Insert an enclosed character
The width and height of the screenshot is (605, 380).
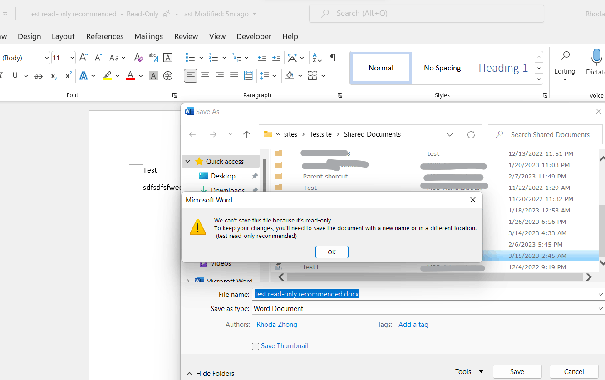pyautogui.click(x=168, y=76)
